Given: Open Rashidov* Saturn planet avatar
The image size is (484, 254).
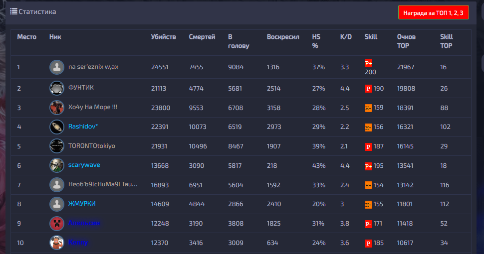Looking at the screenshot, I should click(57, 127).
